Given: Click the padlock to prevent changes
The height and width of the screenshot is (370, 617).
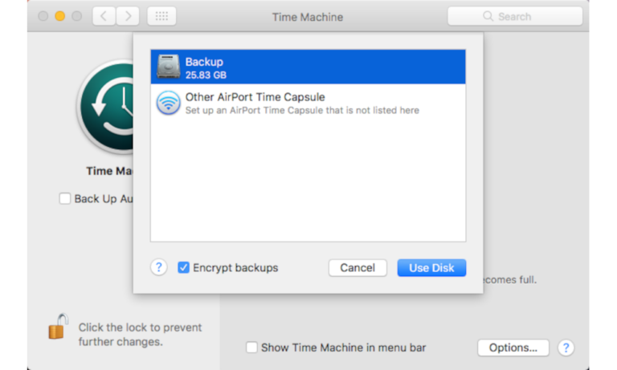Looking at the screenshot, I should coord(58,327).
